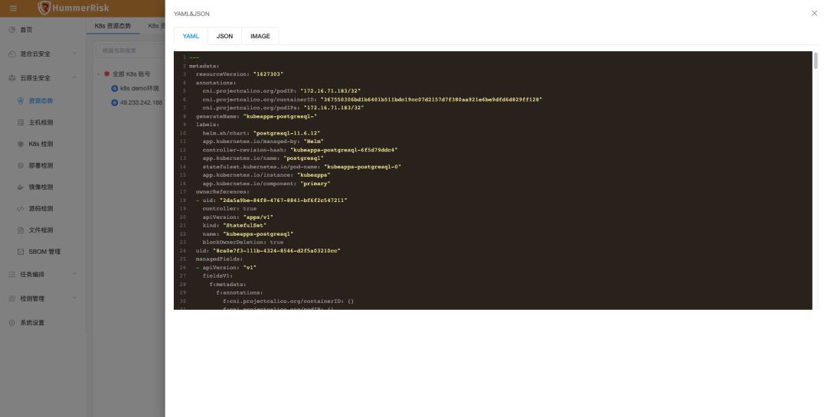Toggle the hamburger menu icon

[13, 8]
